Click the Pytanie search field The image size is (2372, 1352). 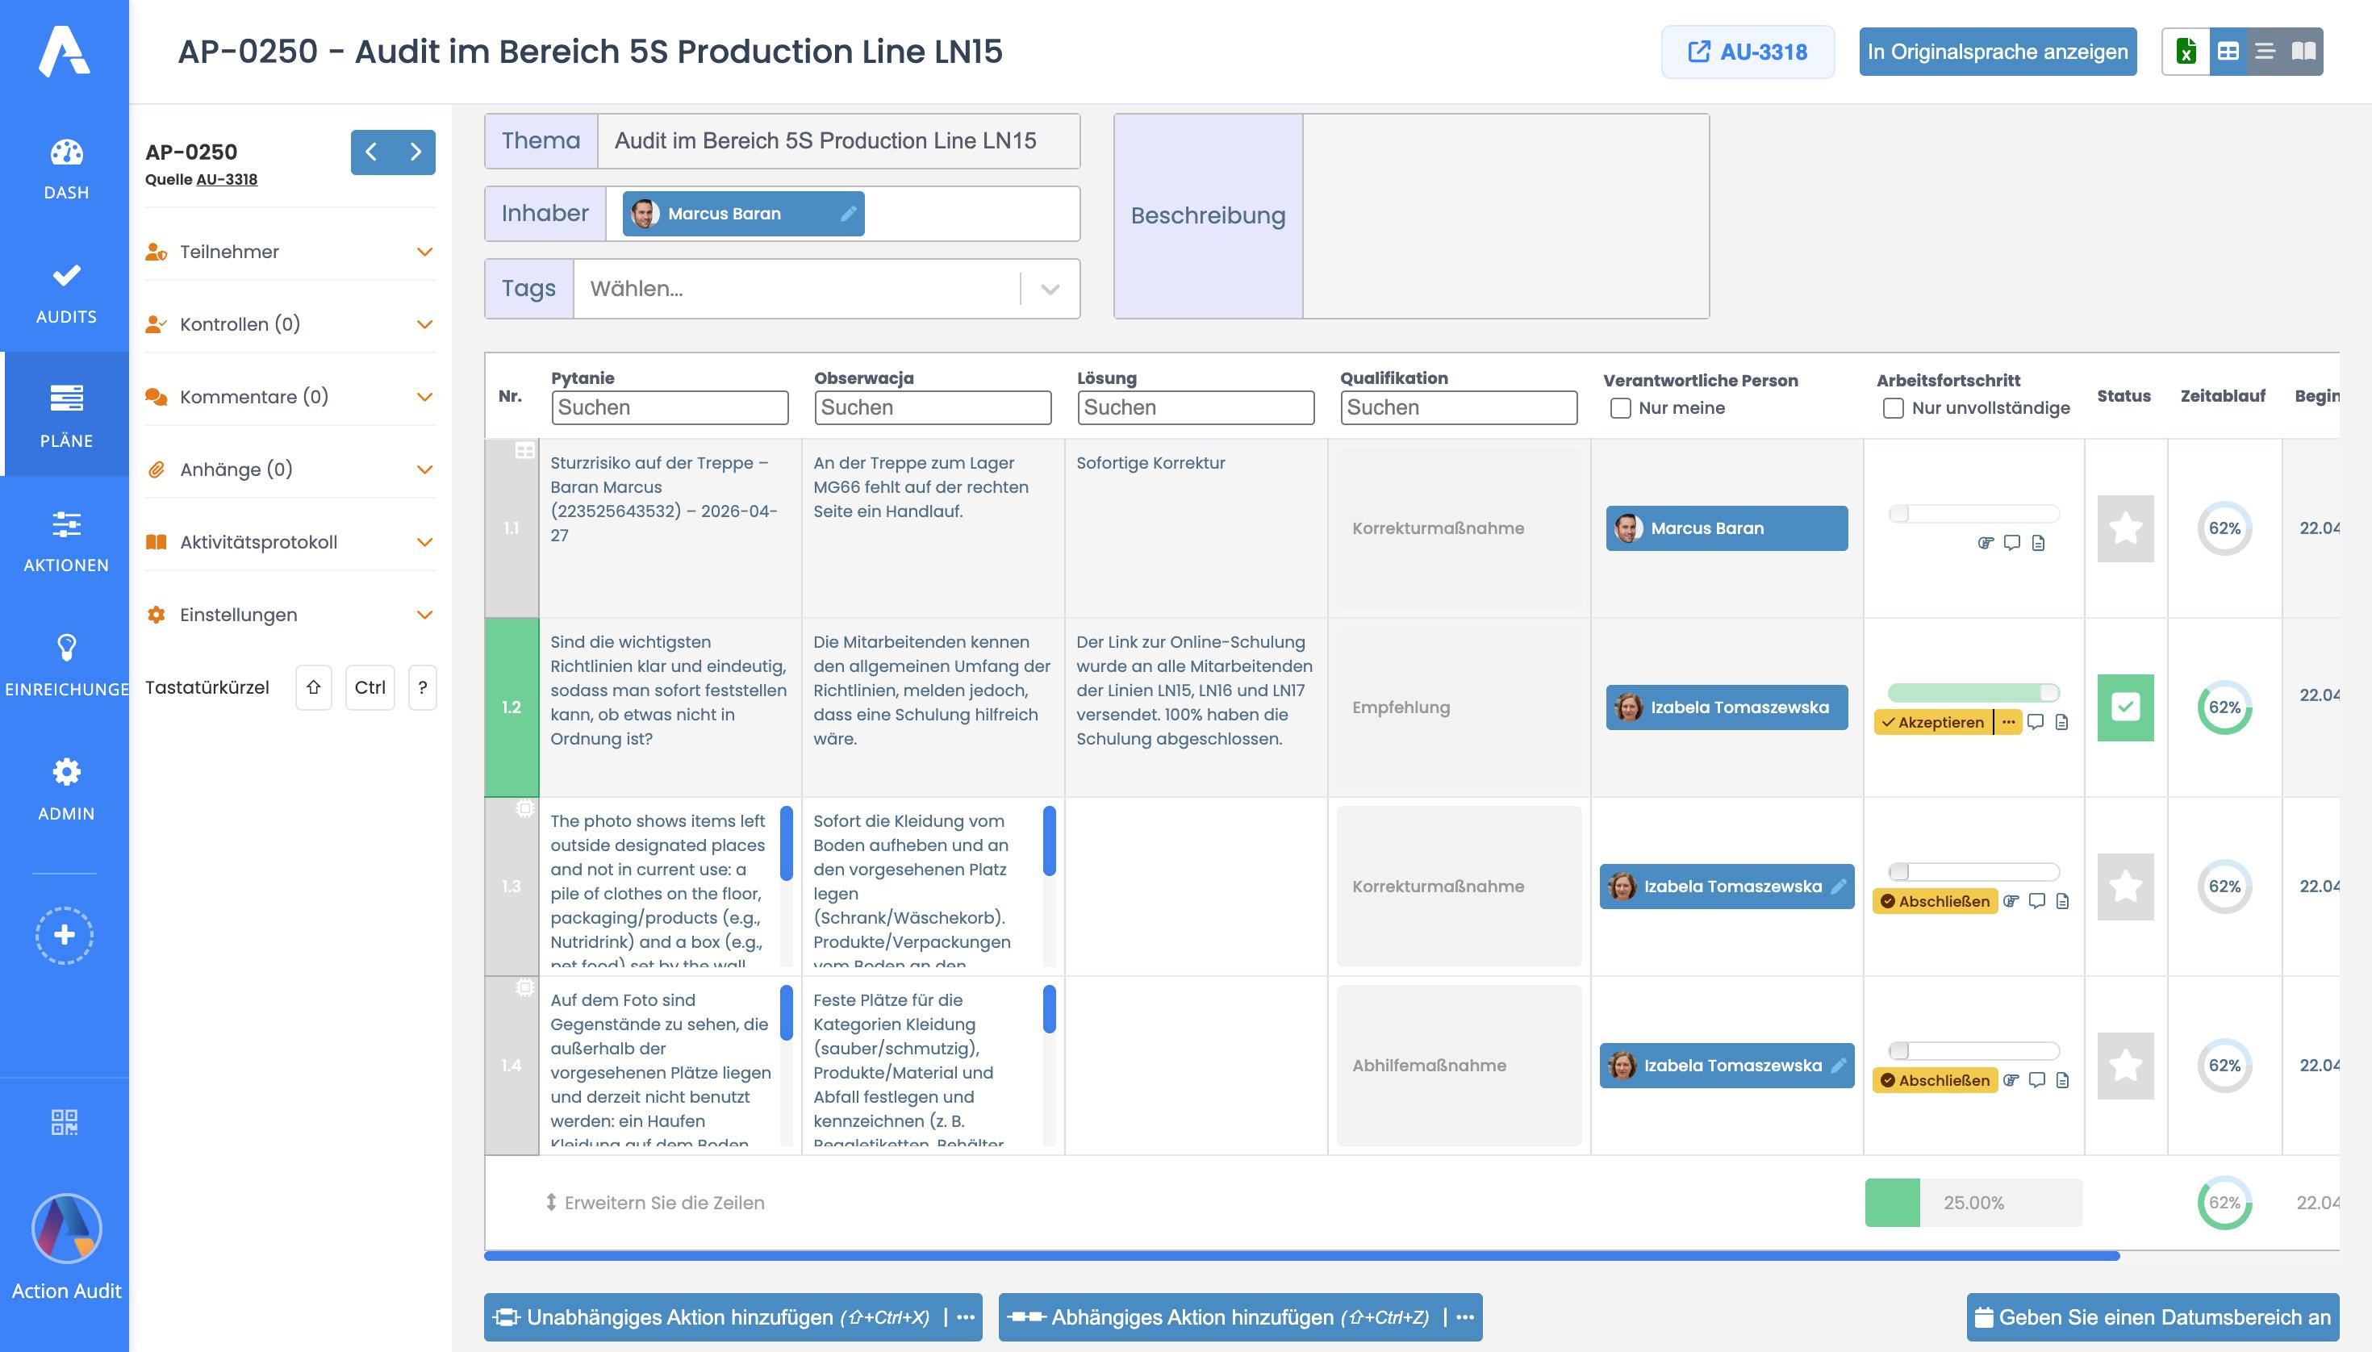670,407
